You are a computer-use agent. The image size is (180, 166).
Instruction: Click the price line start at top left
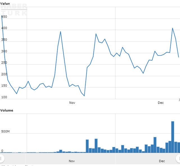(2, 16)
